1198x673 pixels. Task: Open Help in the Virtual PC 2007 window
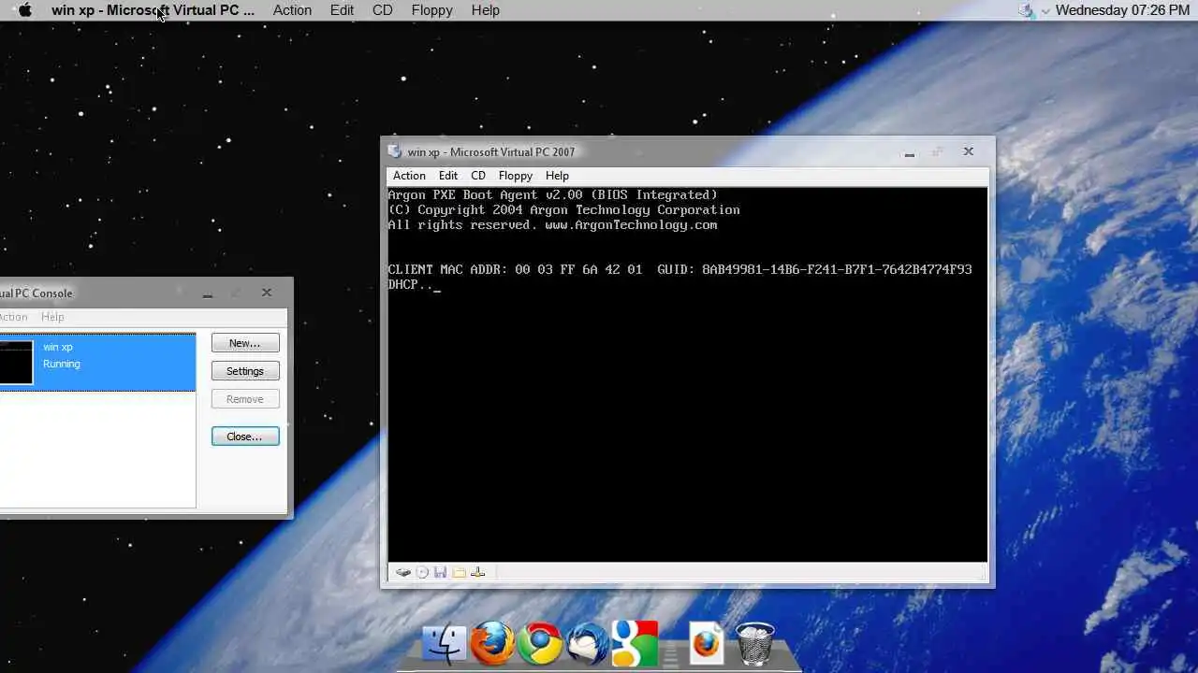(557, 176)
